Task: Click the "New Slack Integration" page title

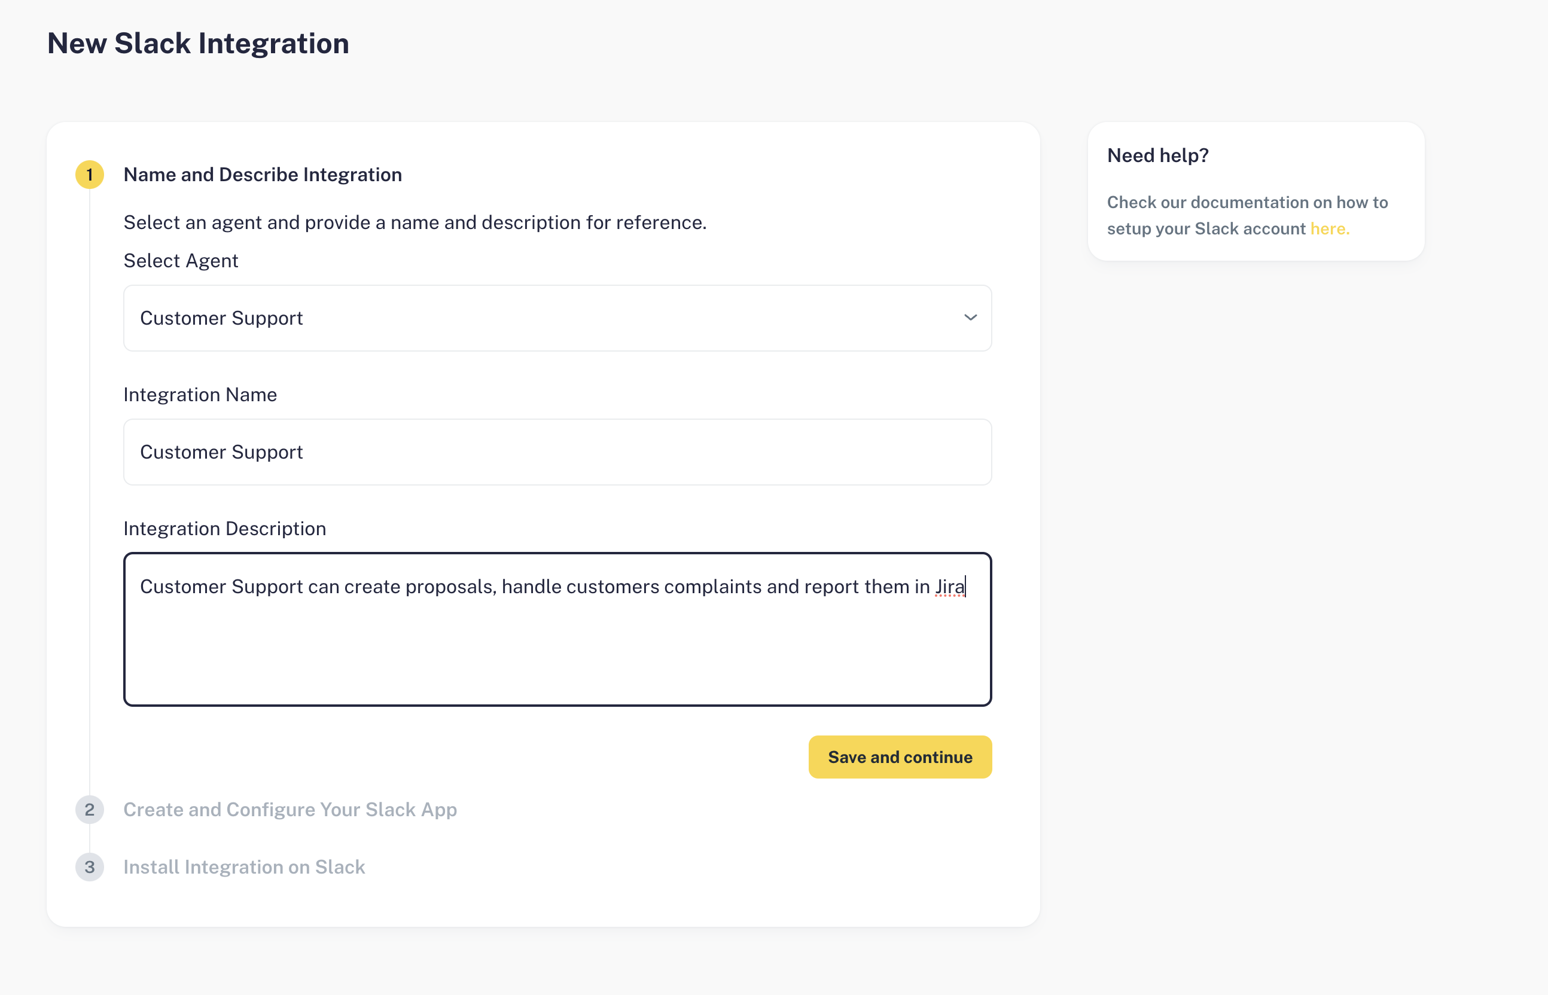Action: [198, 43]
